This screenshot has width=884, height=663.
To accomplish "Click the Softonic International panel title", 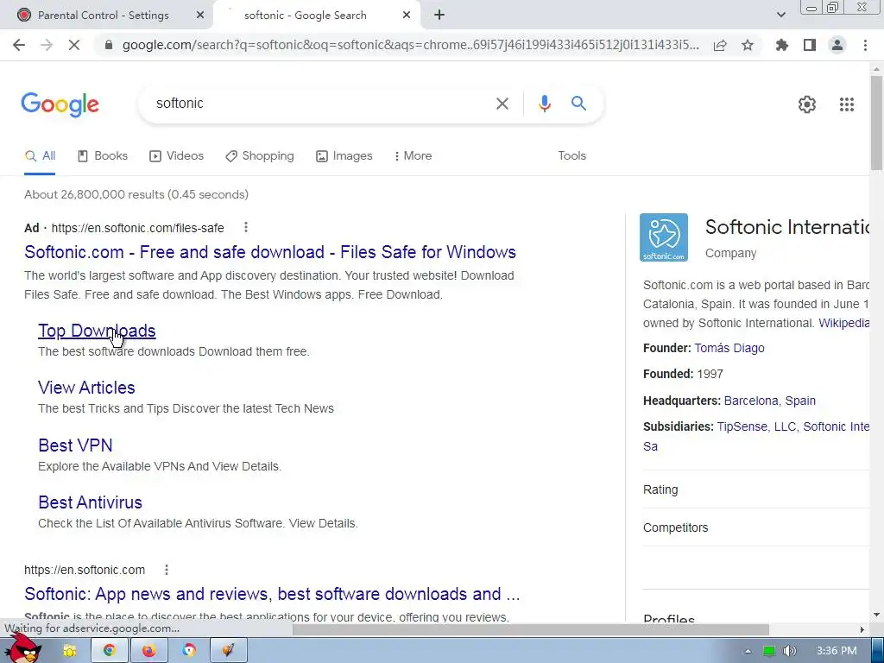I will coord(787,227).
